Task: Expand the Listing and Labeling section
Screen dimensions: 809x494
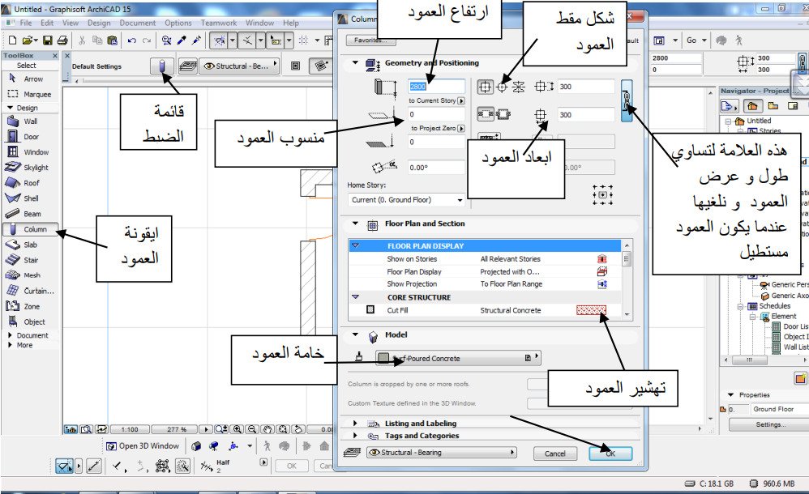Action: [x=354, y=423]
